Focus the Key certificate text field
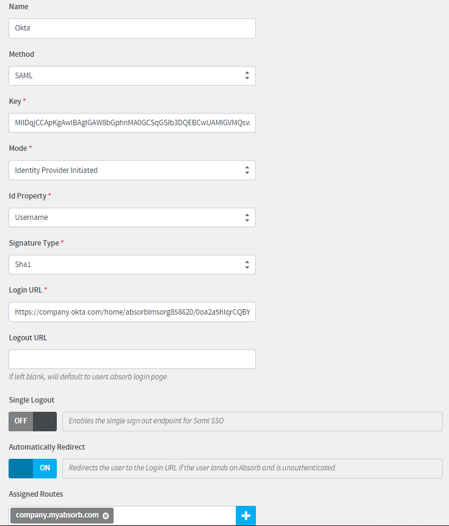 [x=132, y=123]
